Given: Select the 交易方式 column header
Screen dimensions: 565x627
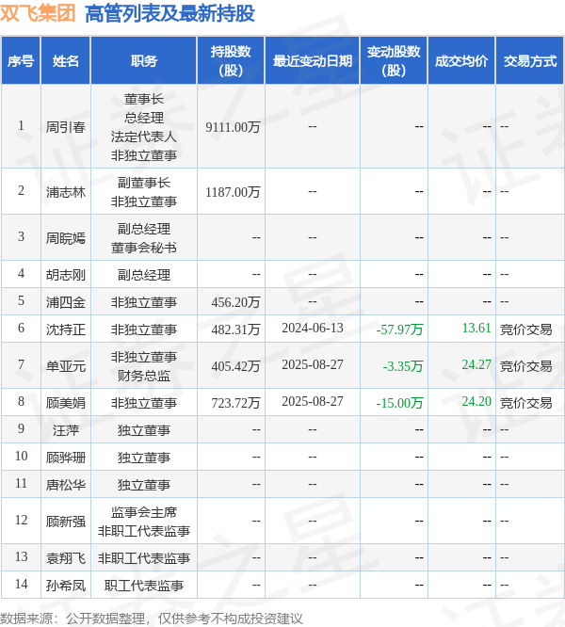Looking at the screenshot, I should 530,61.
